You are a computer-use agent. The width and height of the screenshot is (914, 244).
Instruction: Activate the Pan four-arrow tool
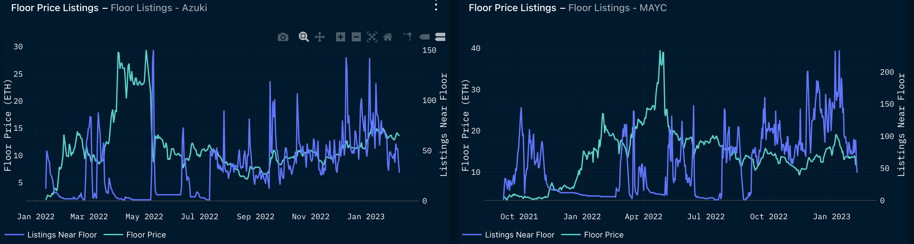320,37
